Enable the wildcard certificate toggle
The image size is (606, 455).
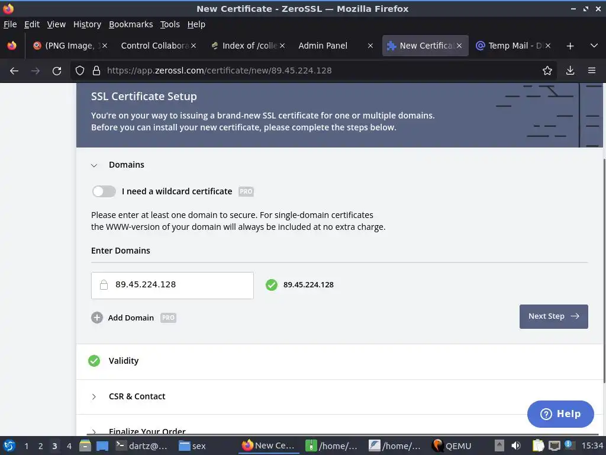(x=104, y=191)
